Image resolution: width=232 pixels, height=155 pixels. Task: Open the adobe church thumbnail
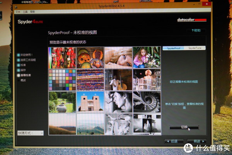click(x=90, y=102)
